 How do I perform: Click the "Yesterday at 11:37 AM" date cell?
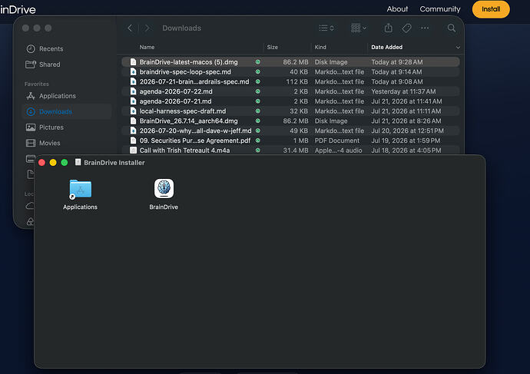[x=403, y=91]
